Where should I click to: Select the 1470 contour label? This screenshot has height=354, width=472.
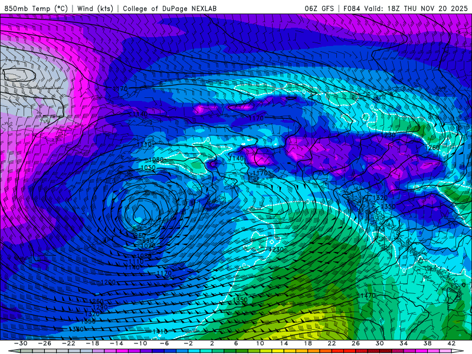tap(368, 296)
